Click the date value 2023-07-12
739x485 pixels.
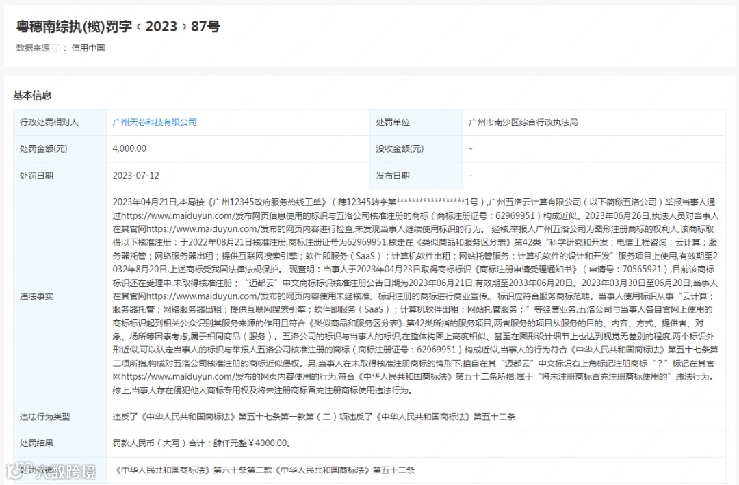pyautogui.click(x=135, y=175)
